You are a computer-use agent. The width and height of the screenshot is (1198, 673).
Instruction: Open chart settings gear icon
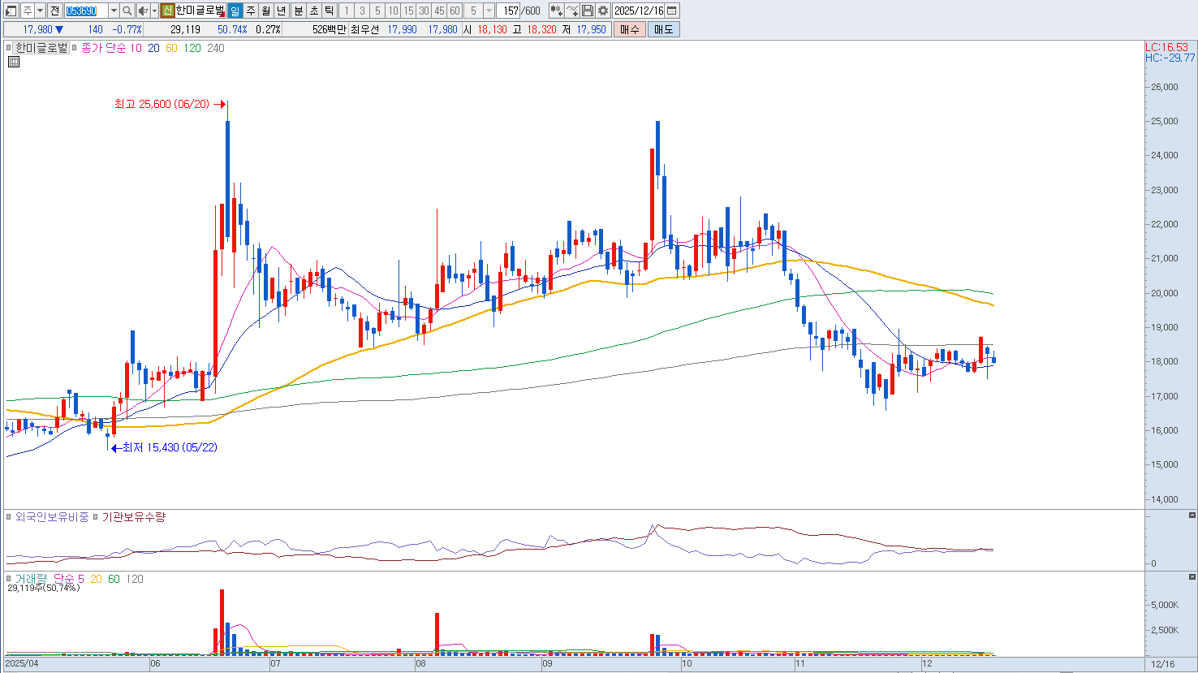[603, 11]
